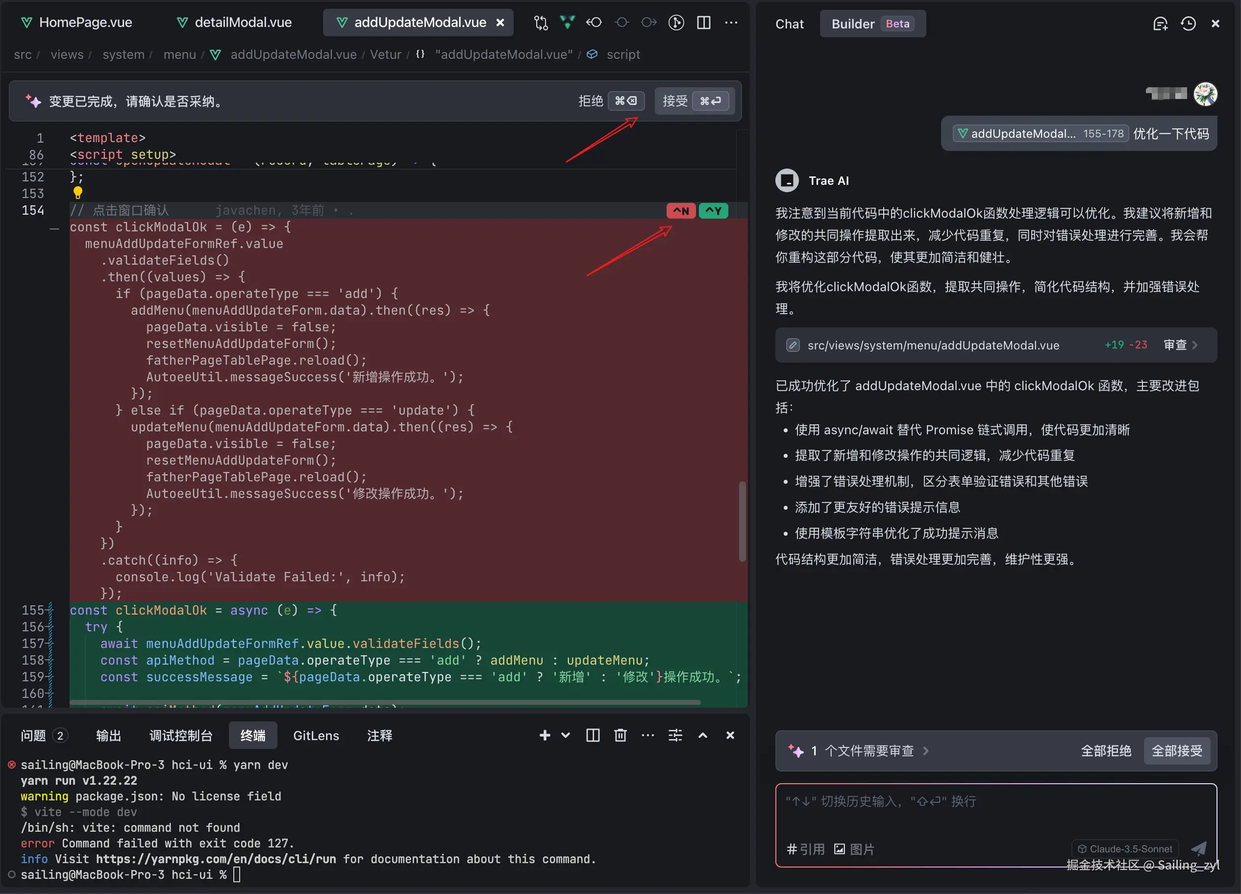Click the kill terminal trash icon

click(x=620, y=735)
